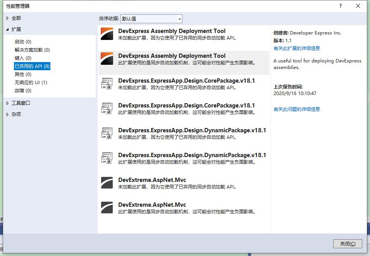
Task: Select second DevExpress.ExpressApp.Design.DynamicPackage.v18.1 title
Action: click(192, 155)
